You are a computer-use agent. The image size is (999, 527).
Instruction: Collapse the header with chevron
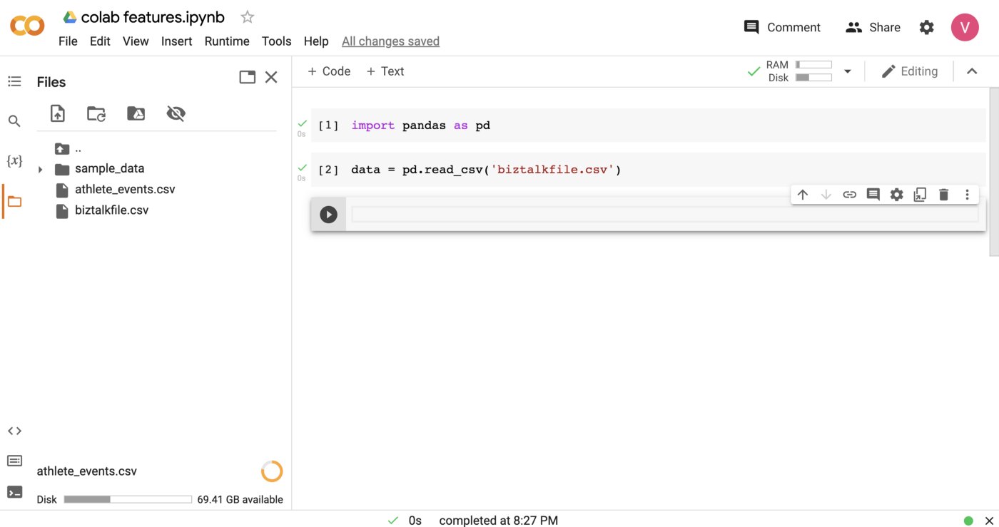pos(972,71)
